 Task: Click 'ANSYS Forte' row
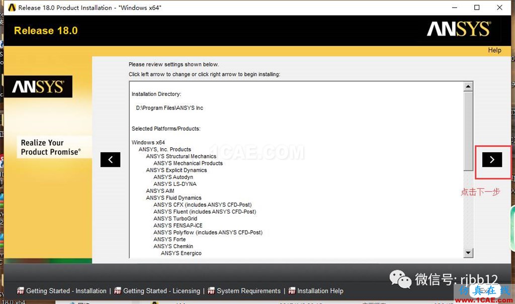click(169, 239)
